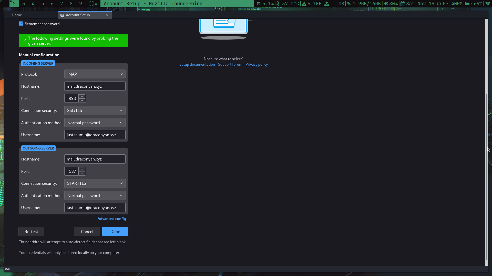
Task: Close the Account Setup tab
Action: coord(107,15)
